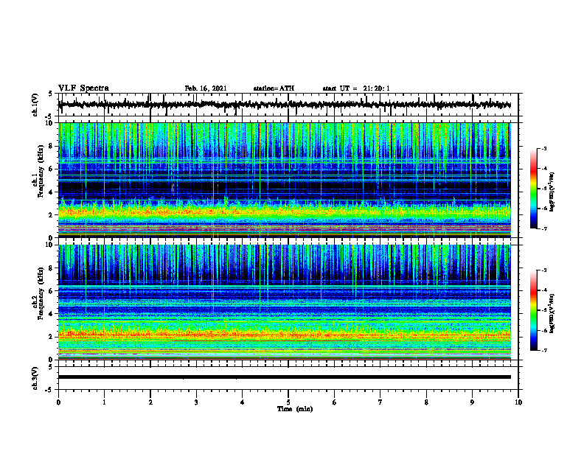Viewport: 584px width, 451px height.
Task: Click time axis tick label '3'
Action: point(196,402)
